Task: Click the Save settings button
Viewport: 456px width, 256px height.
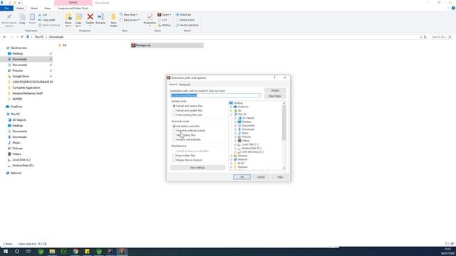Action: tap(197, 168)
